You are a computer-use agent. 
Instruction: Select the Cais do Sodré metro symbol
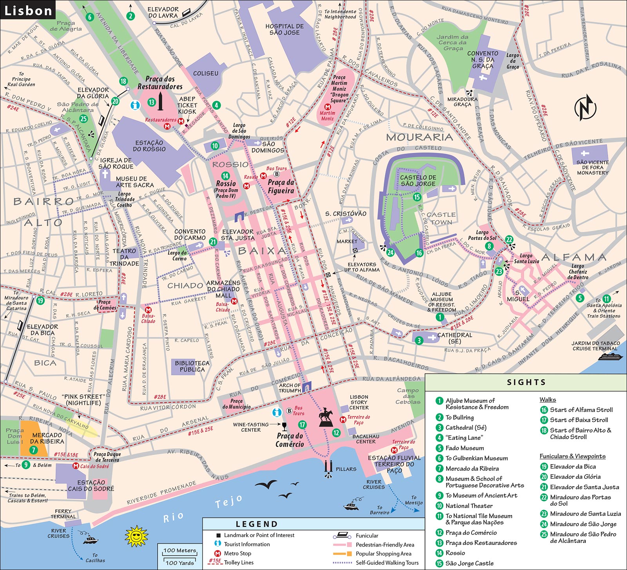[76, 466]
